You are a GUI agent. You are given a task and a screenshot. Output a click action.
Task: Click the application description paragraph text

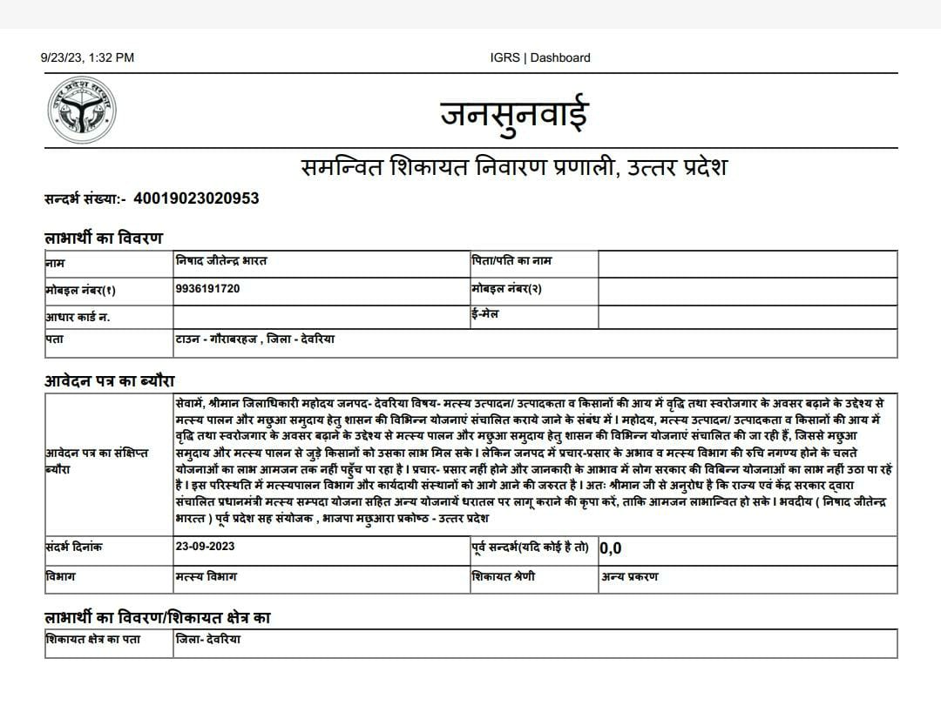pos(533,460)
